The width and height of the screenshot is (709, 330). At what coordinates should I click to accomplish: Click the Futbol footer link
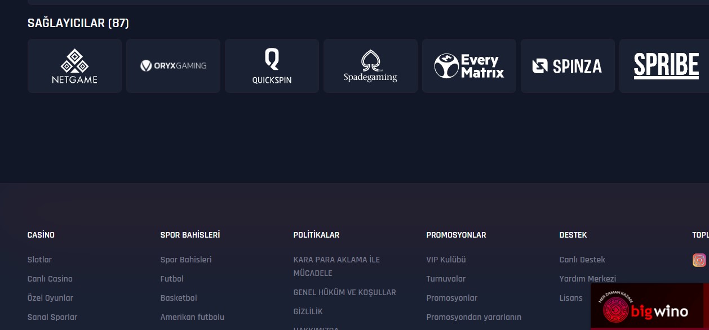tap(172, 279)
